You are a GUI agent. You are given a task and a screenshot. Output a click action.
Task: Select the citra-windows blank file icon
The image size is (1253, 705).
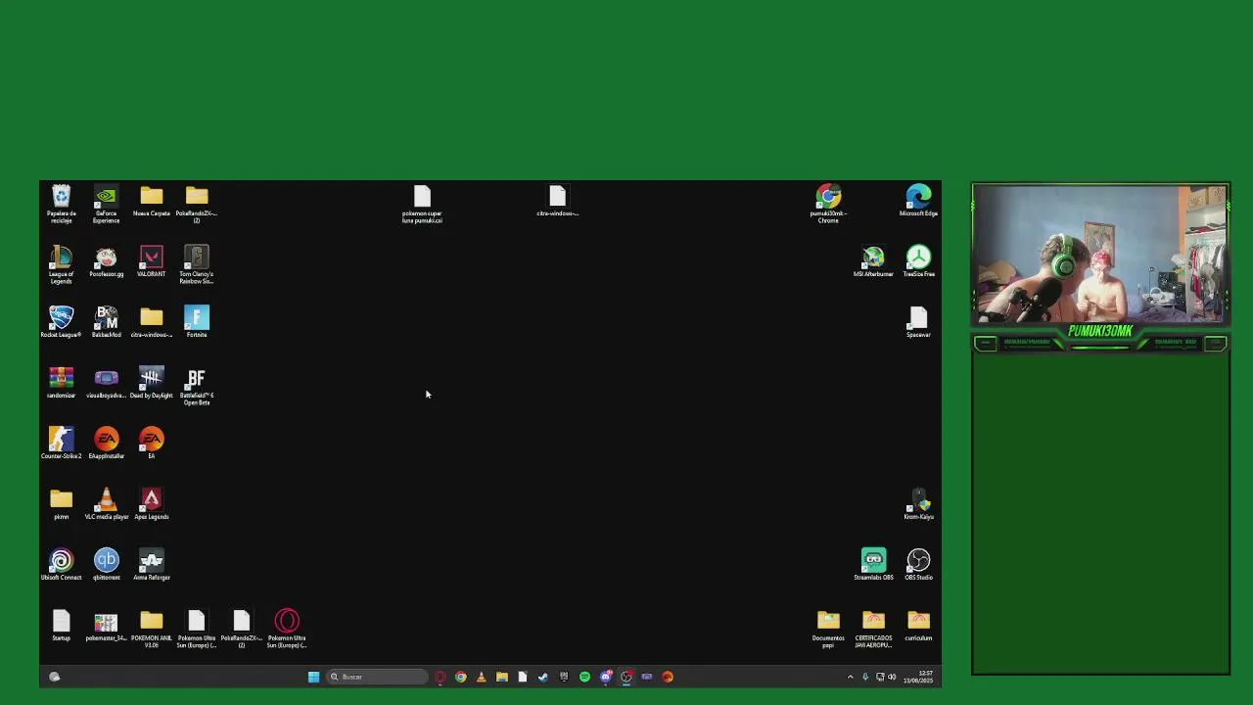coord(557,200)
